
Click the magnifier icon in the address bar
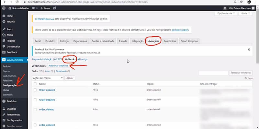click(x=235, y=2)
